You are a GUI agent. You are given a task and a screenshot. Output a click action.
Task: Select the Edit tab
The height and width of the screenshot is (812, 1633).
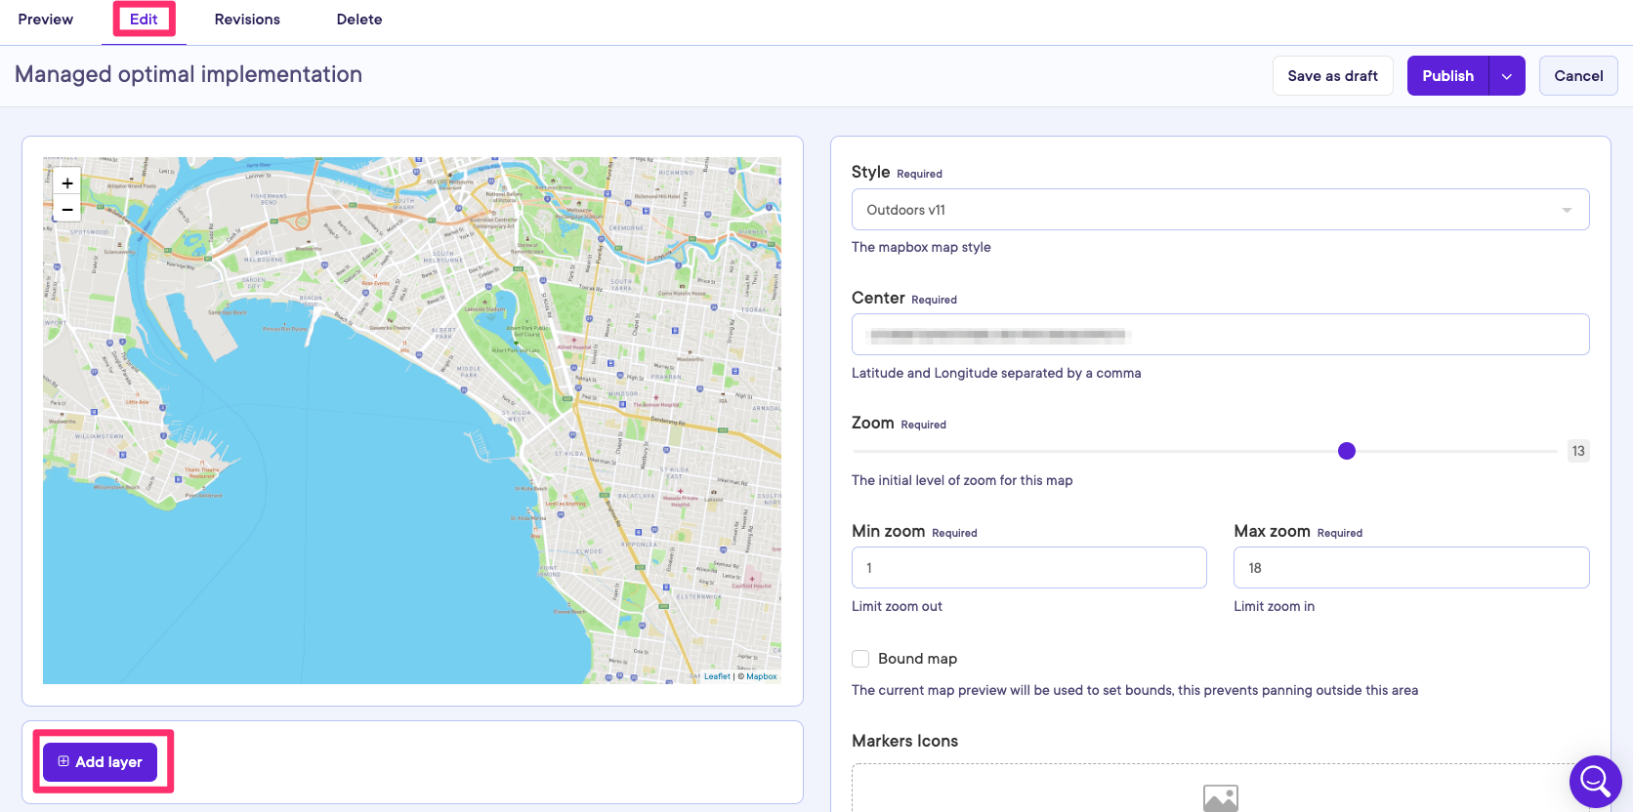pos(144,20)
